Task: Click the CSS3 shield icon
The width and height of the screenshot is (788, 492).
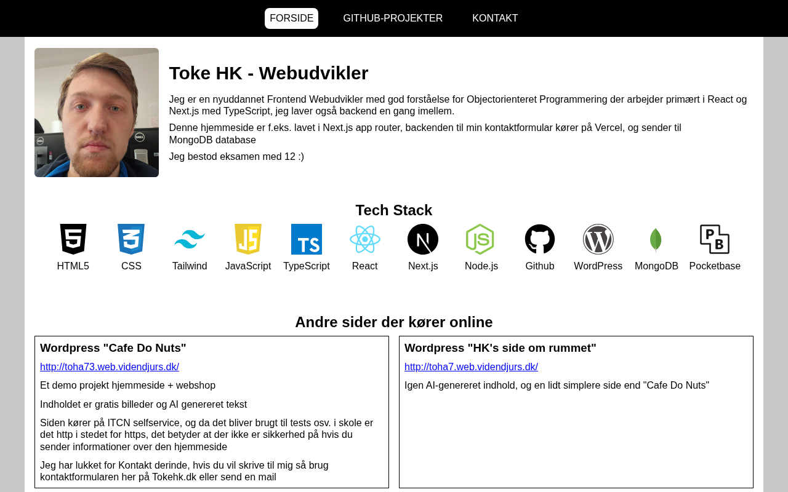Action: 131,239
